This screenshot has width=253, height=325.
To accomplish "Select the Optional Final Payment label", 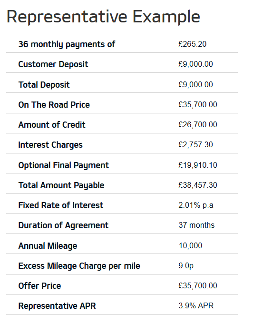I will (64, 165).
